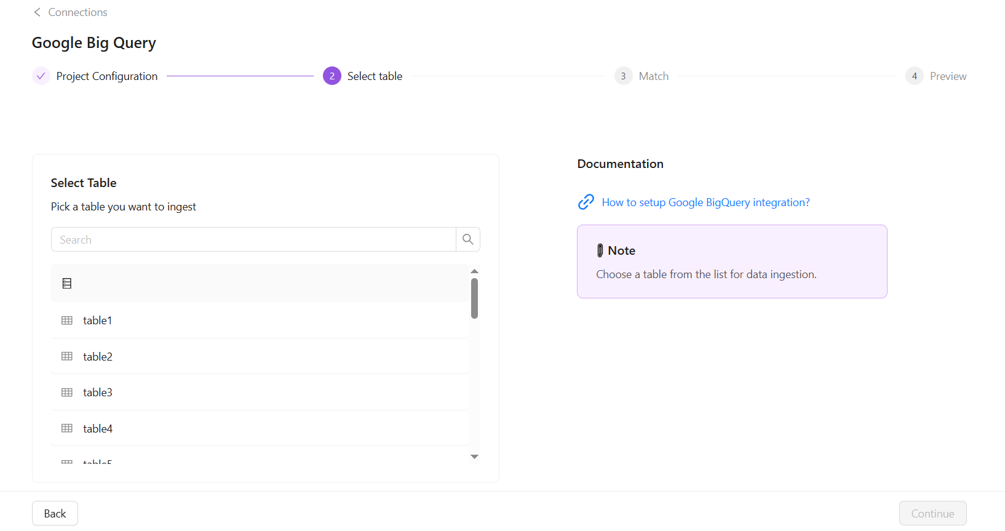Select table3 from the list
Image resolution: width=1005 pixels, height=531 pixels.
click(260, 393)
